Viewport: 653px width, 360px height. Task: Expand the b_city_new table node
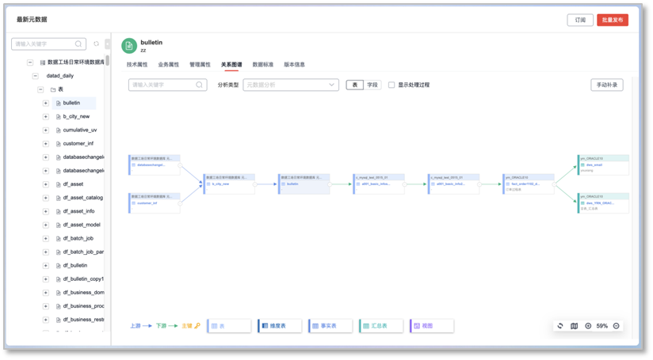tap(46, 116)
